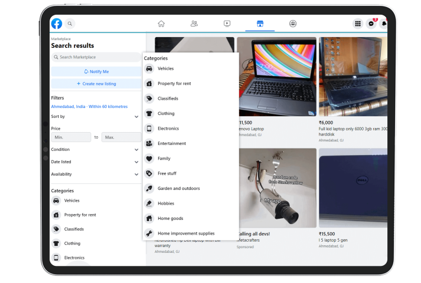Screen dimensions: 421x283
Task: Open the notifications bell
Action: (x=384, y=24)
